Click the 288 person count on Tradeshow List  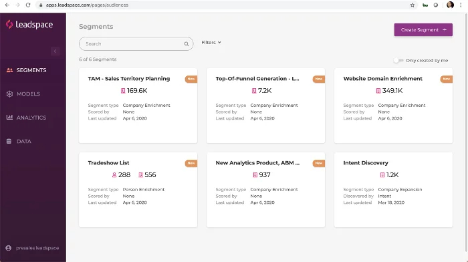(x=124, y=175)
